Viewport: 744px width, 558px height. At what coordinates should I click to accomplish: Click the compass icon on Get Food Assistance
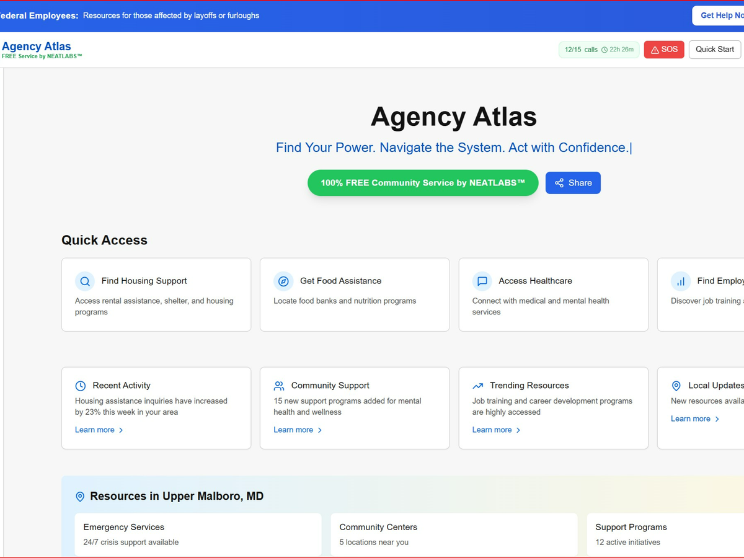click(x=283, y=281)
